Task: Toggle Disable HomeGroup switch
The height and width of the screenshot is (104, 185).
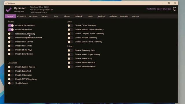Action: pyautogui.click(x=71, y=59)
